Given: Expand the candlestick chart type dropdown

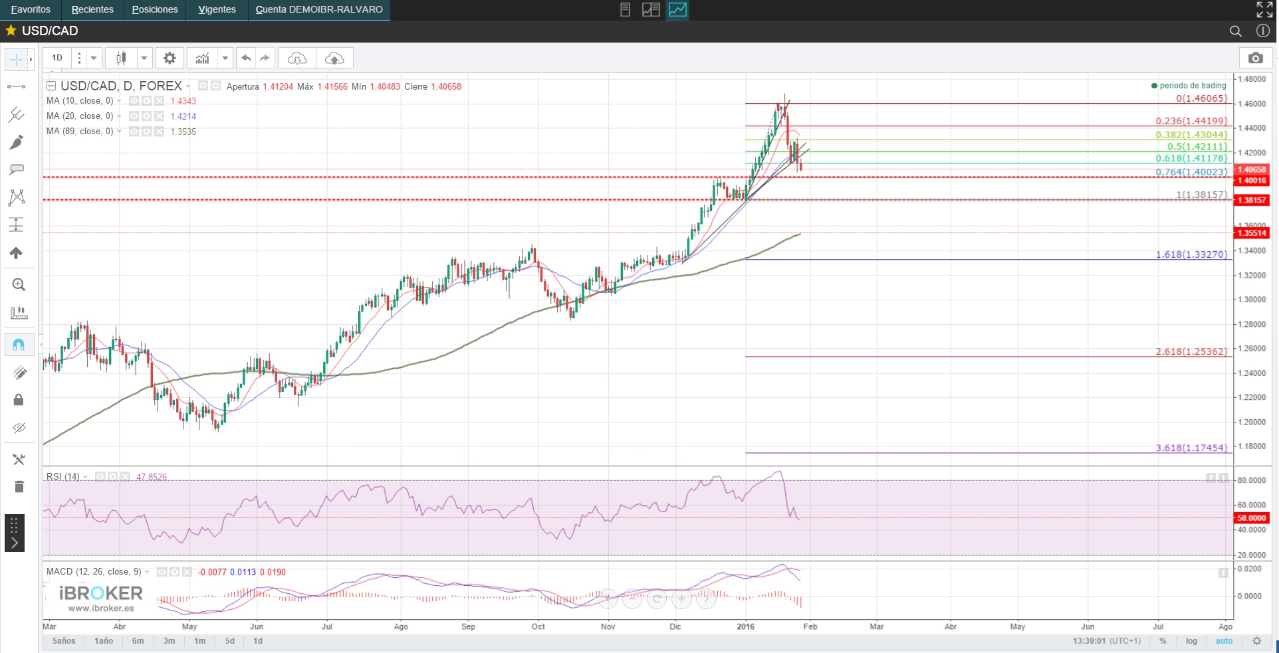Looking at the screenshot, I should [x=144, y=58].
